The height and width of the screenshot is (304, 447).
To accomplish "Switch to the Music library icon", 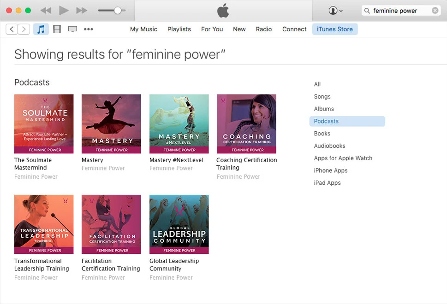I will click(41, 29).
